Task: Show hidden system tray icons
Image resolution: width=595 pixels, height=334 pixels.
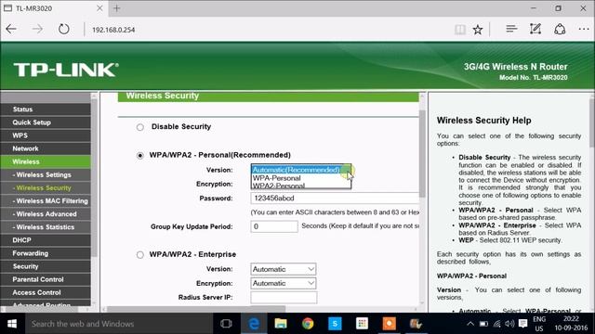Action: coord(470,324)
